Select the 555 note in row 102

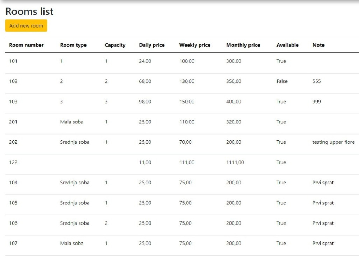[x=317, y=81]
